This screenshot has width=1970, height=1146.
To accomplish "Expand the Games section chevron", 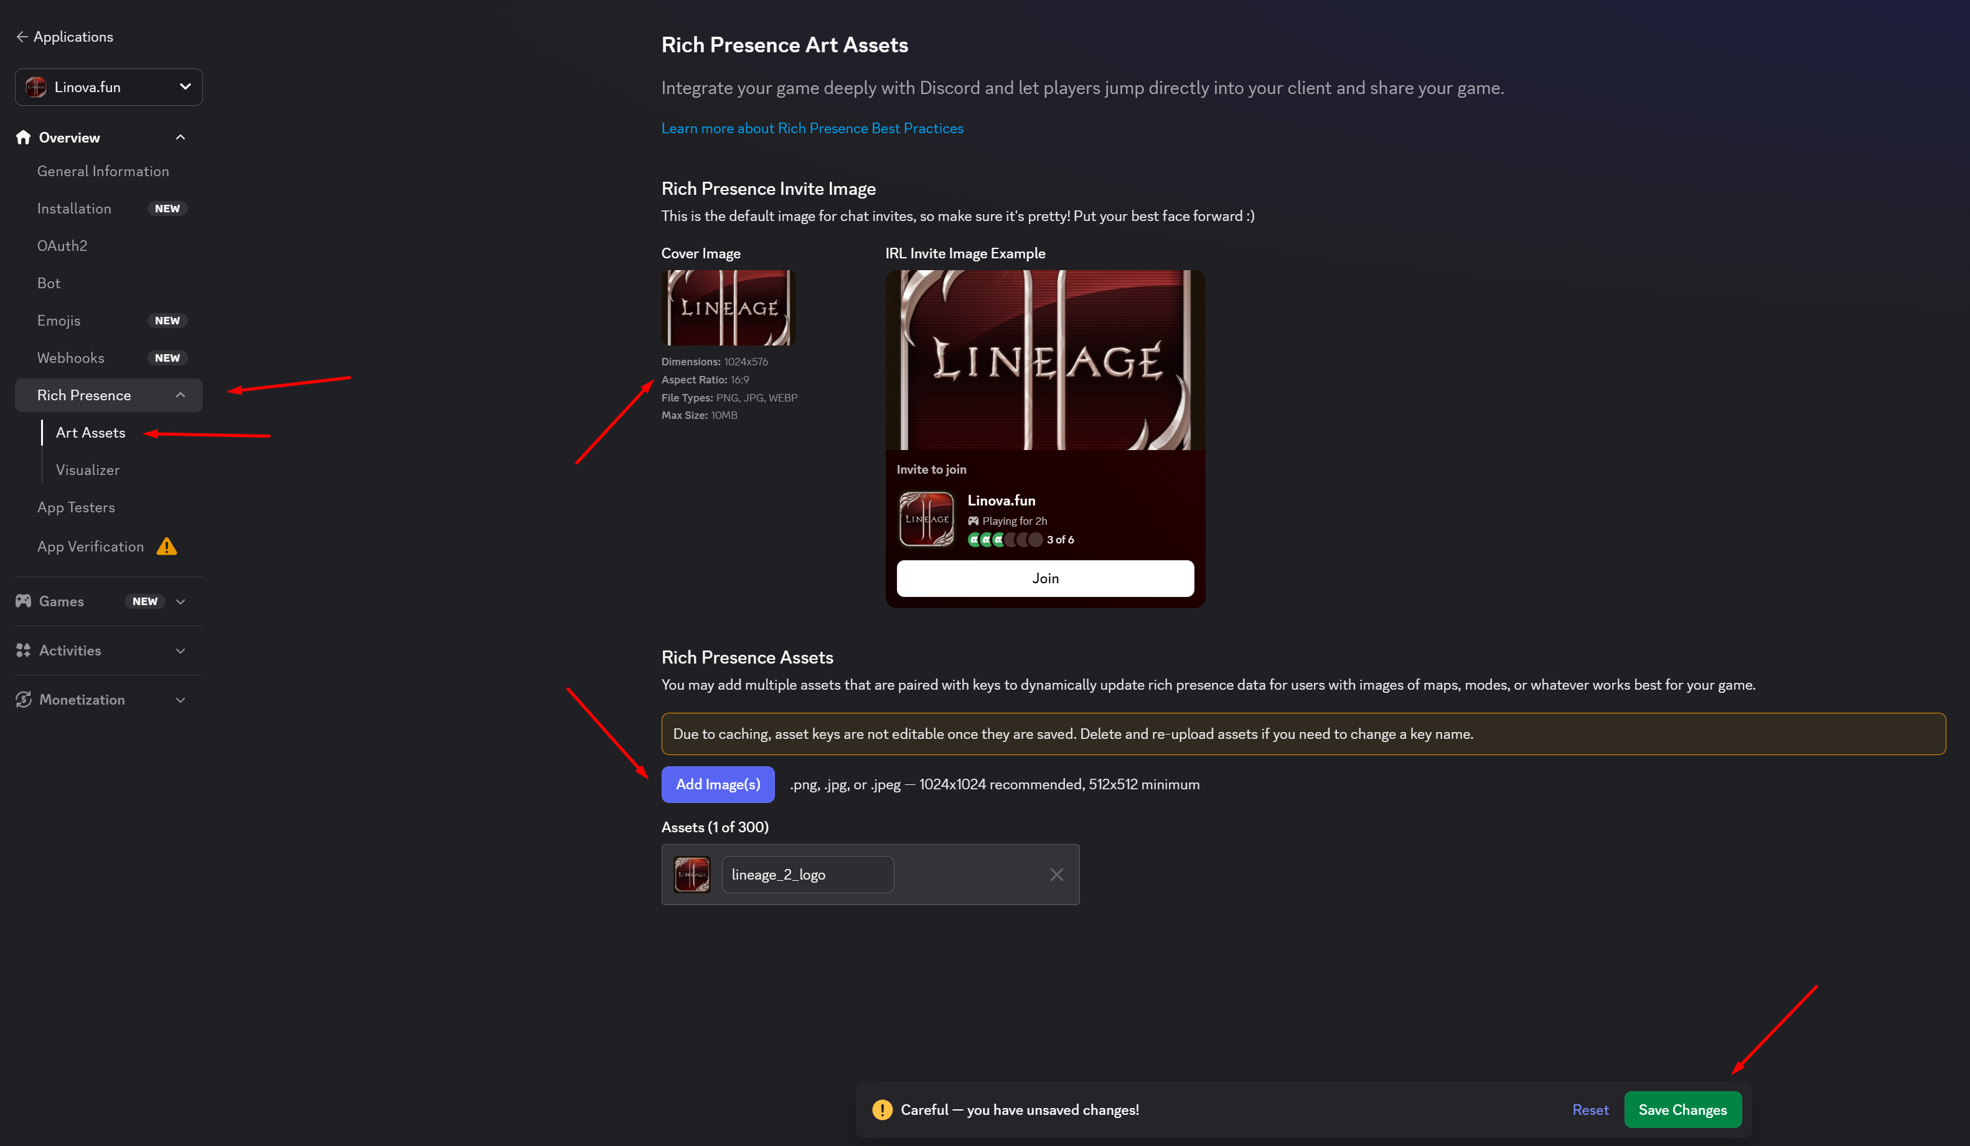I will 181,602.
